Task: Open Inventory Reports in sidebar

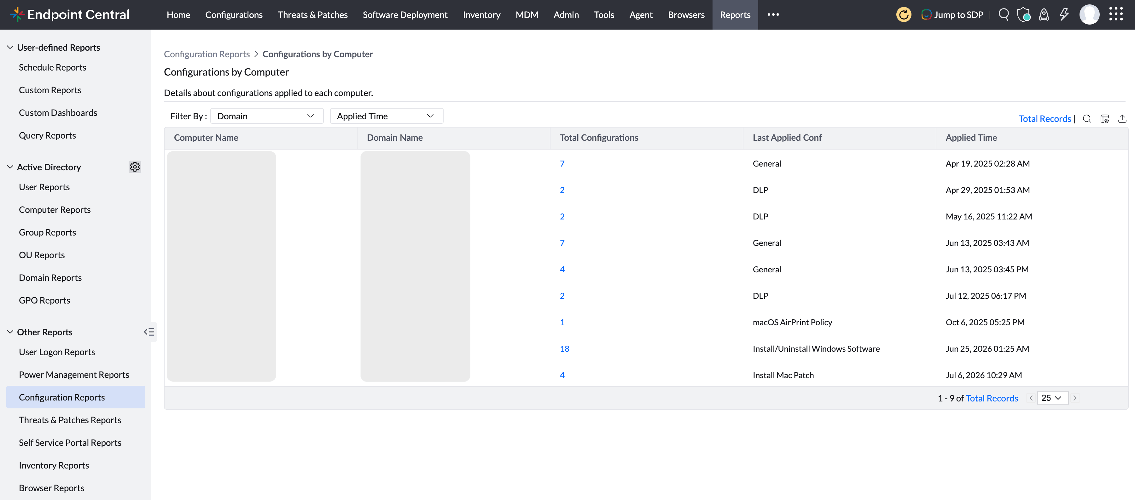Action: point(54,465)
